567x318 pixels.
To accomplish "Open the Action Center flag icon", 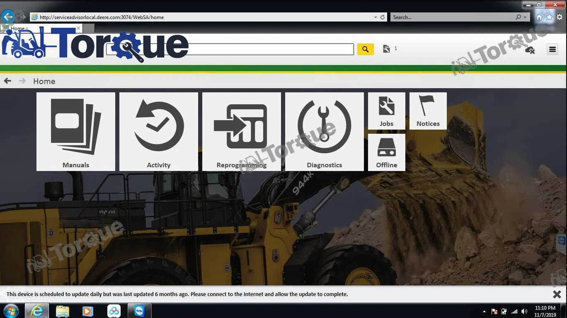I will point(494,311).
